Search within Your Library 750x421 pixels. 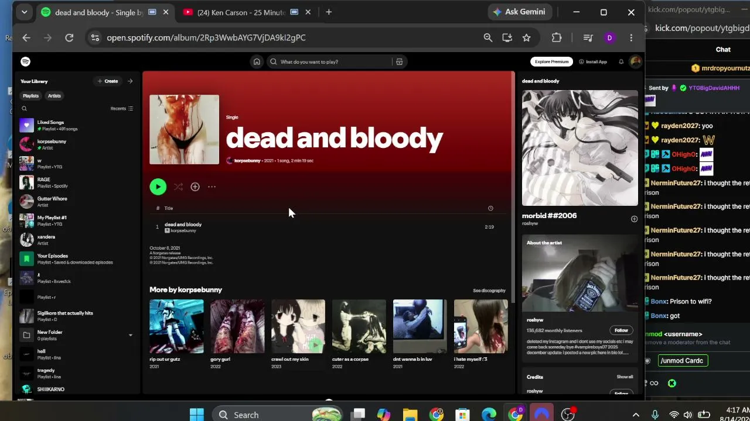pos(24,108)
